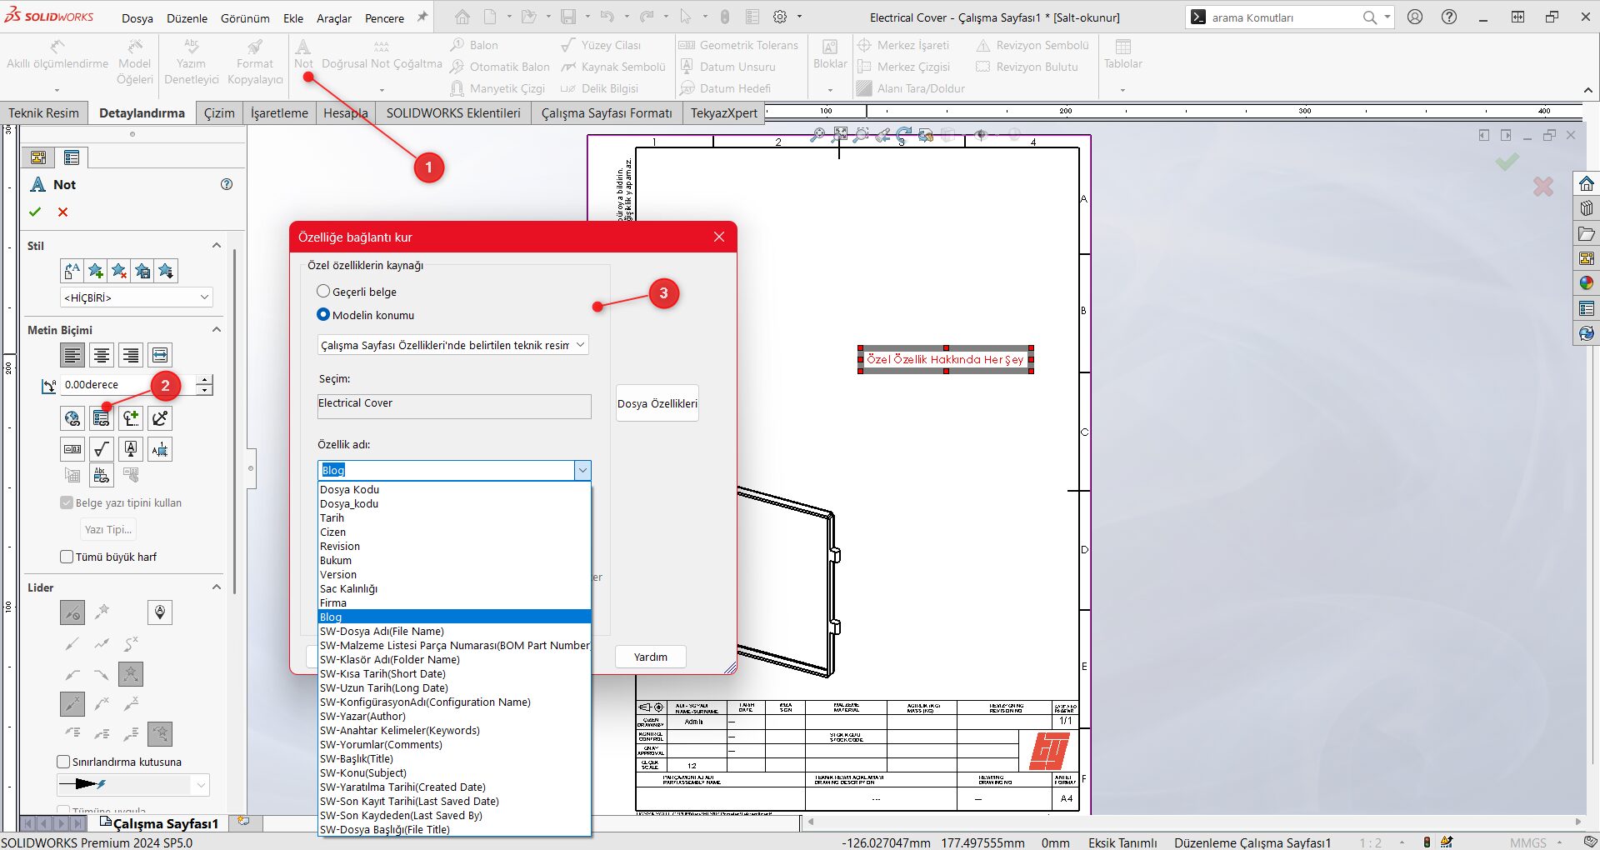Click delete style star icon
Screen dimensions: 1600x850
119,271
